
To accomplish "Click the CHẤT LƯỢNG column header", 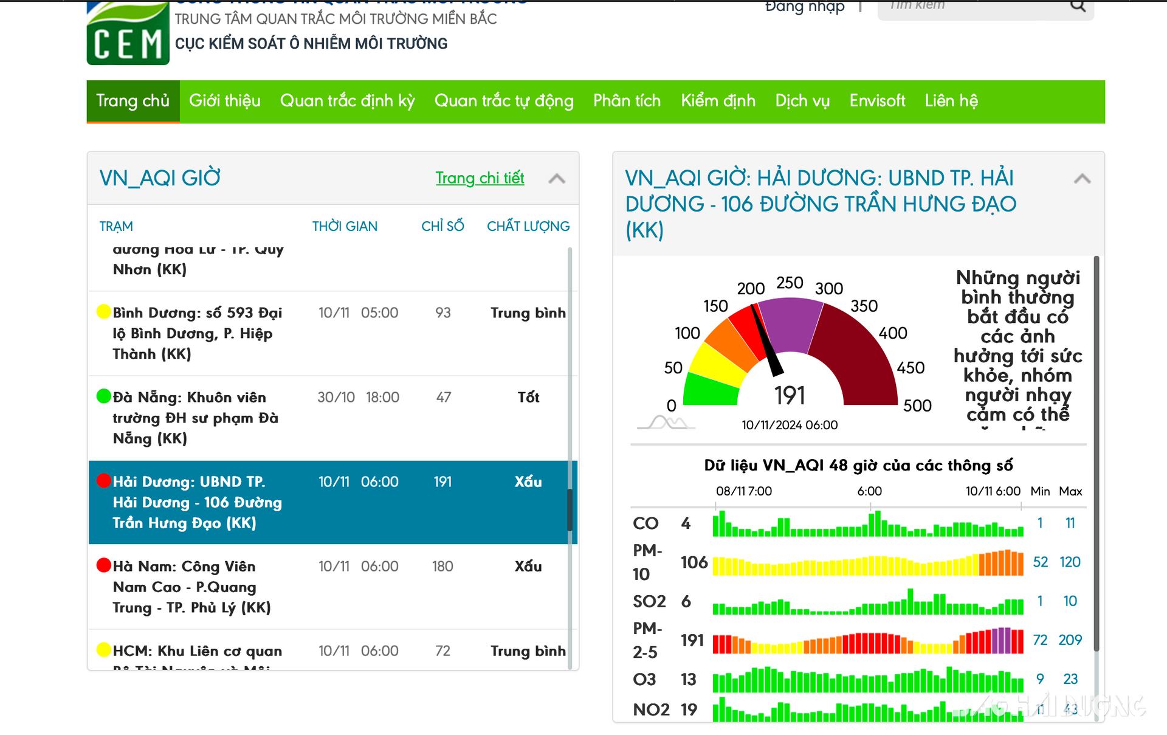I will click(528, 226).
